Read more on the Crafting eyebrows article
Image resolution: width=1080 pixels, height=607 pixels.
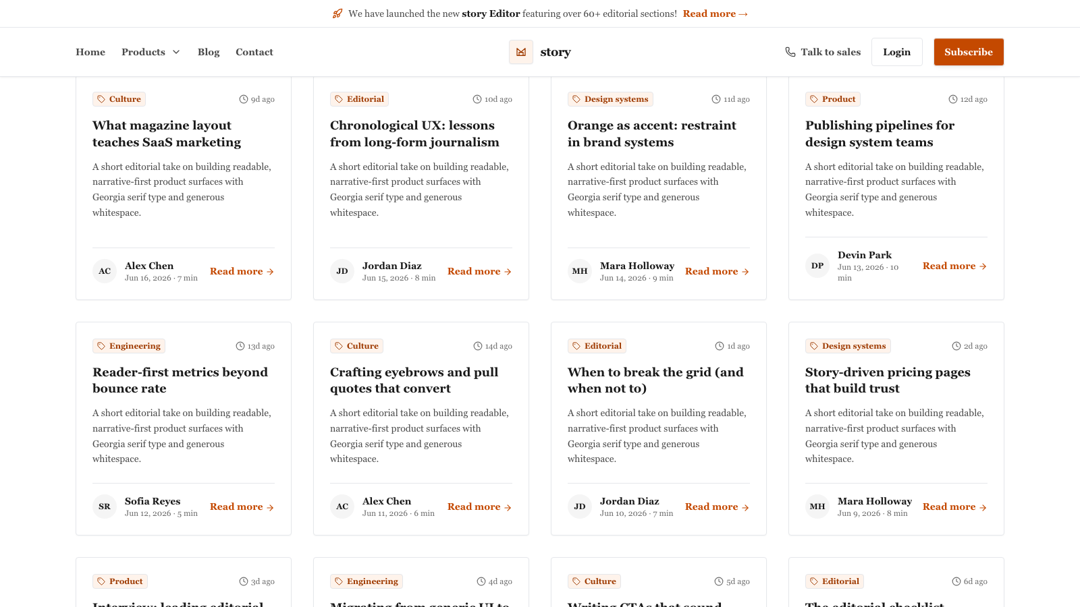click(x=480, y=507)
